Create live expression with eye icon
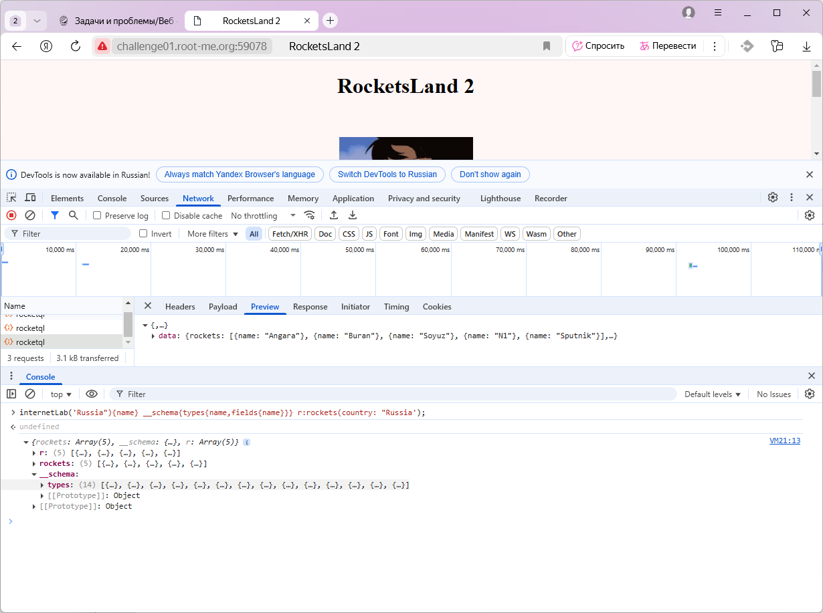This screenshot has height=613, width=823. (92, 394)
